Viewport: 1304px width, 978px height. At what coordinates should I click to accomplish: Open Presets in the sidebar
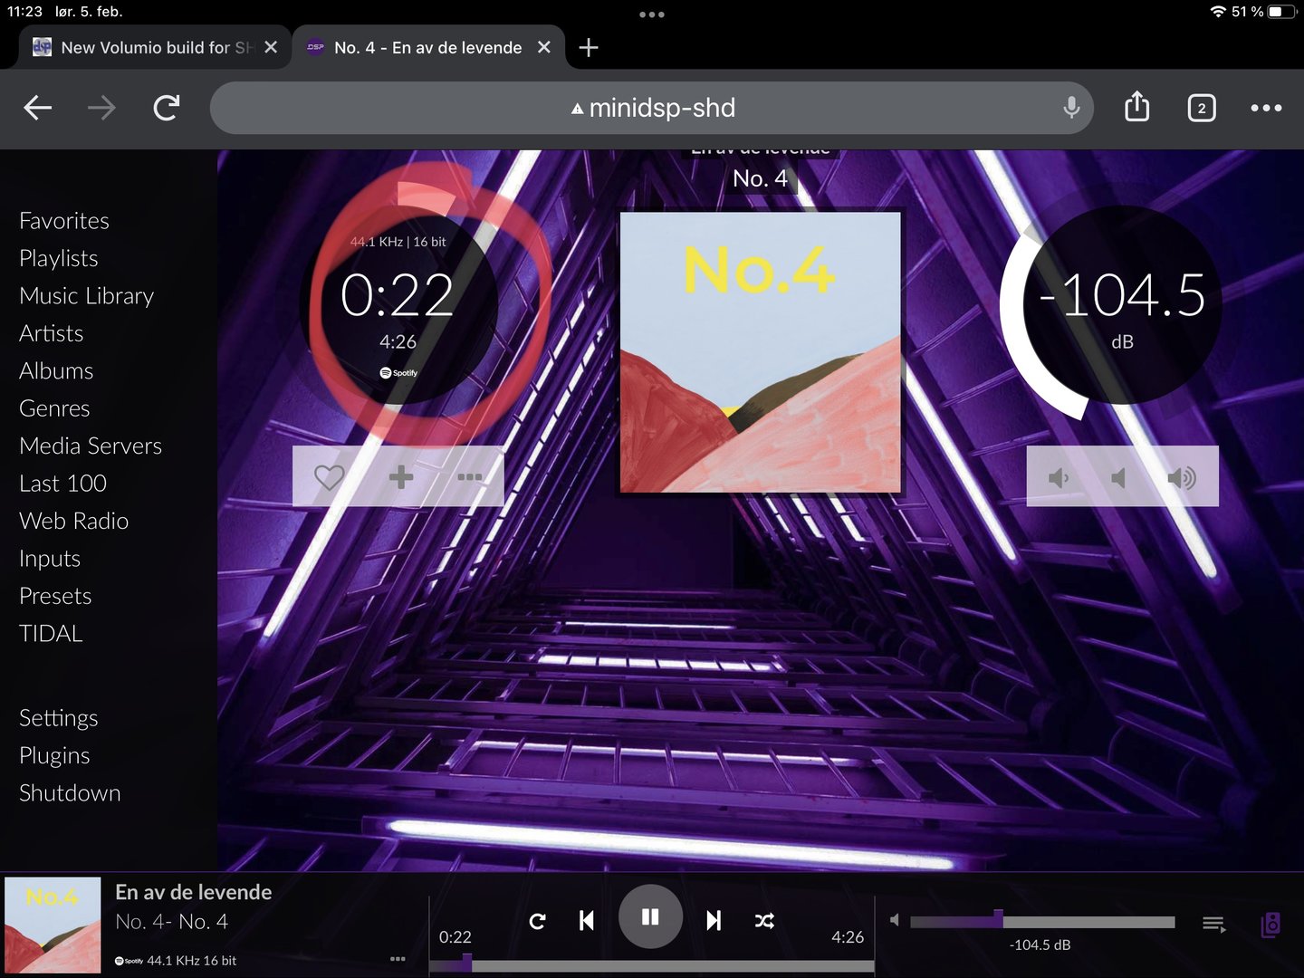point(55,597)
